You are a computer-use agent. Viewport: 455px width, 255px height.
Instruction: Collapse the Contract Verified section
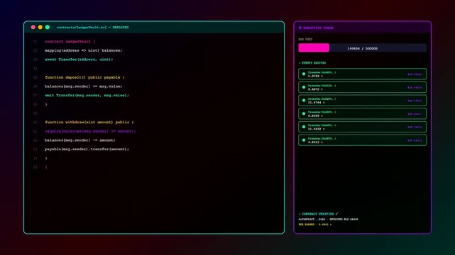click(300, 214)
